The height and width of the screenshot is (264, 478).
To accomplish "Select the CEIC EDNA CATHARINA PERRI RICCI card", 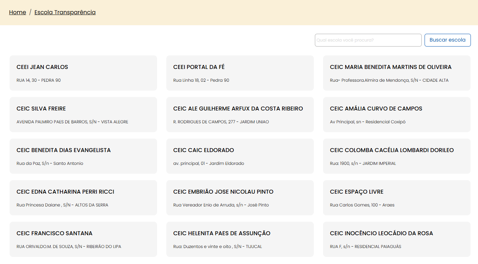I will [83, 198].
